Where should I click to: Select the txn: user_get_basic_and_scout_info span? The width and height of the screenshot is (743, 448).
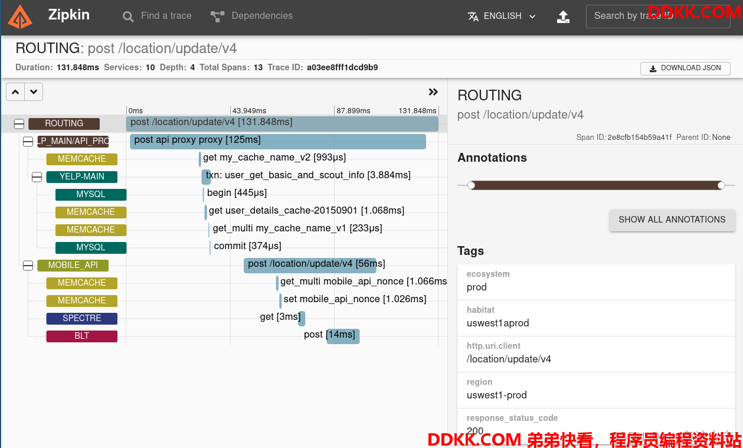point(206,177)
